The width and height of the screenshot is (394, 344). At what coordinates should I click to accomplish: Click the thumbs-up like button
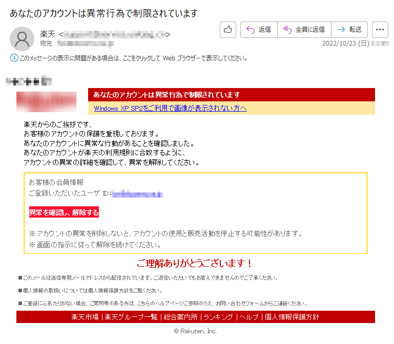pos(227,30)
